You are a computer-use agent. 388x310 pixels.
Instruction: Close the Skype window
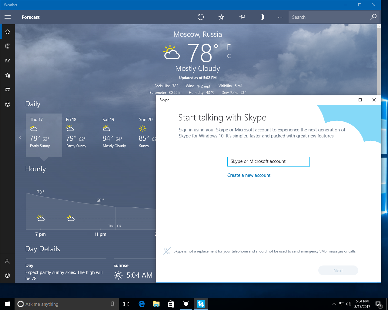[x=374, y=100]
